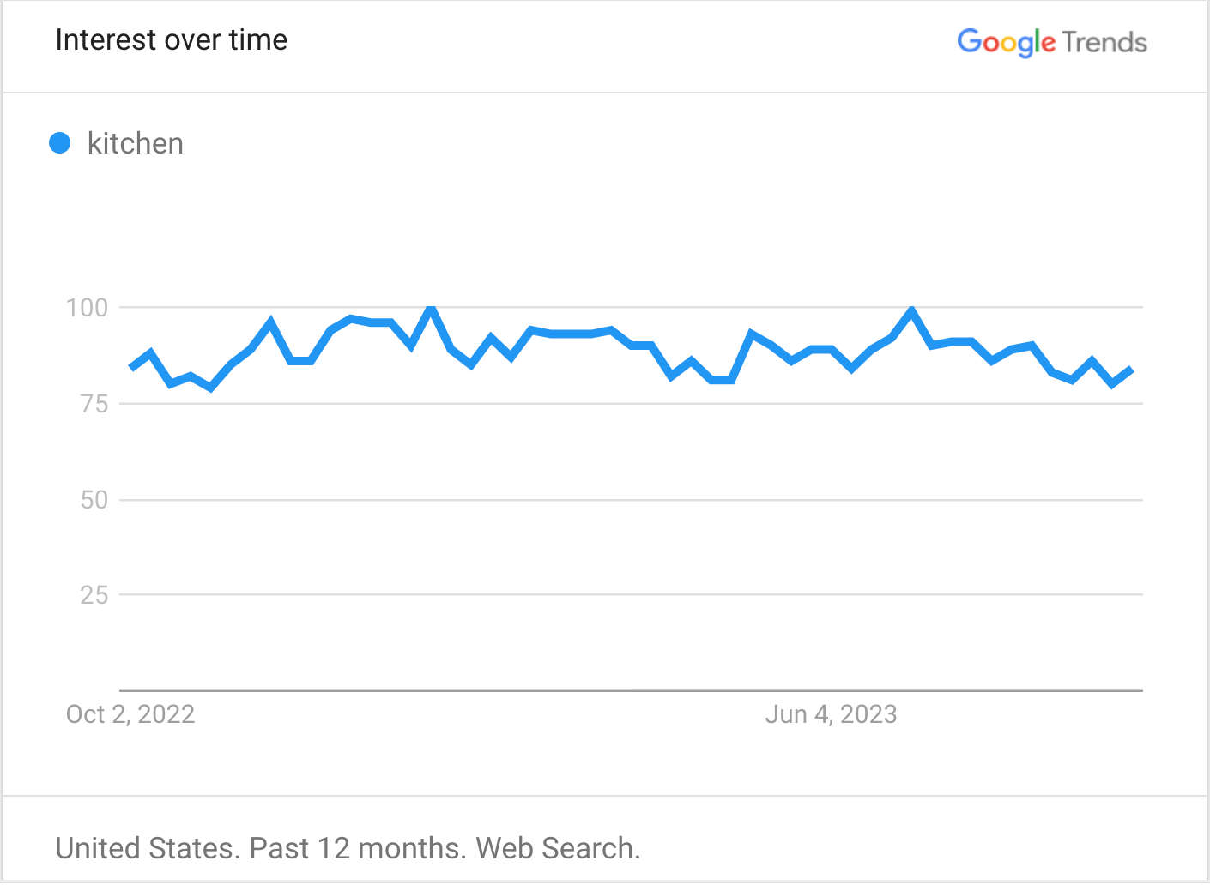Click the leftmost starting point of the line
Screen dimensions: 1210x885
[x=131, y=367]
